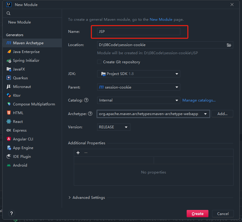Select Express generator
The image size is (242, 222).
click(32, 130)
